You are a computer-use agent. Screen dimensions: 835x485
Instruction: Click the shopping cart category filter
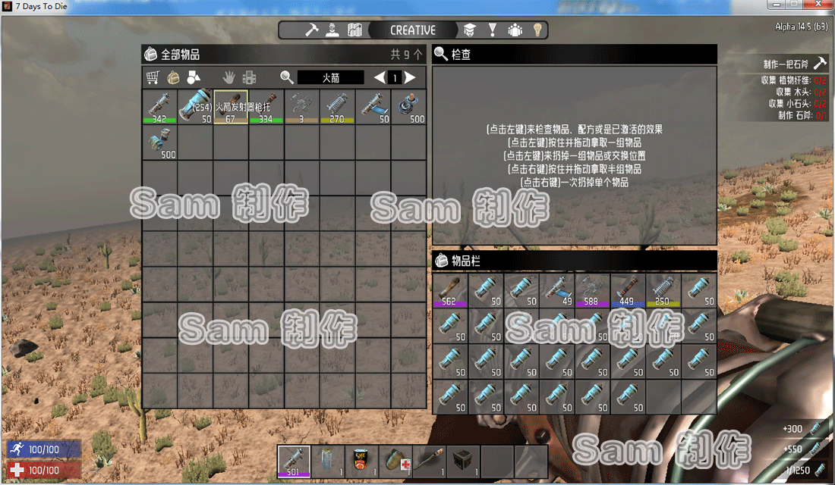coord(153,77)
